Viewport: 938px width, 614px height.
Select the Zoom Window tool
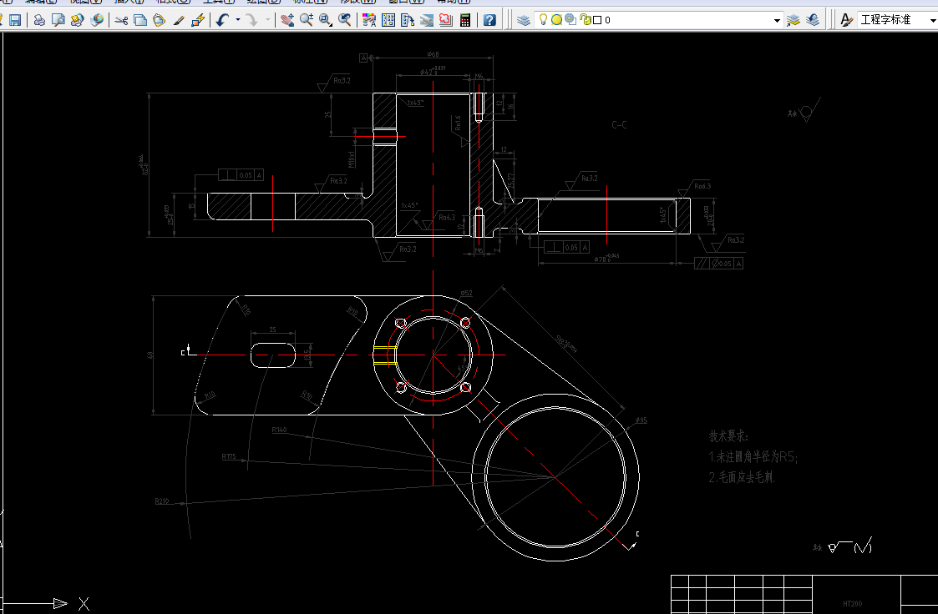point(326,20)
